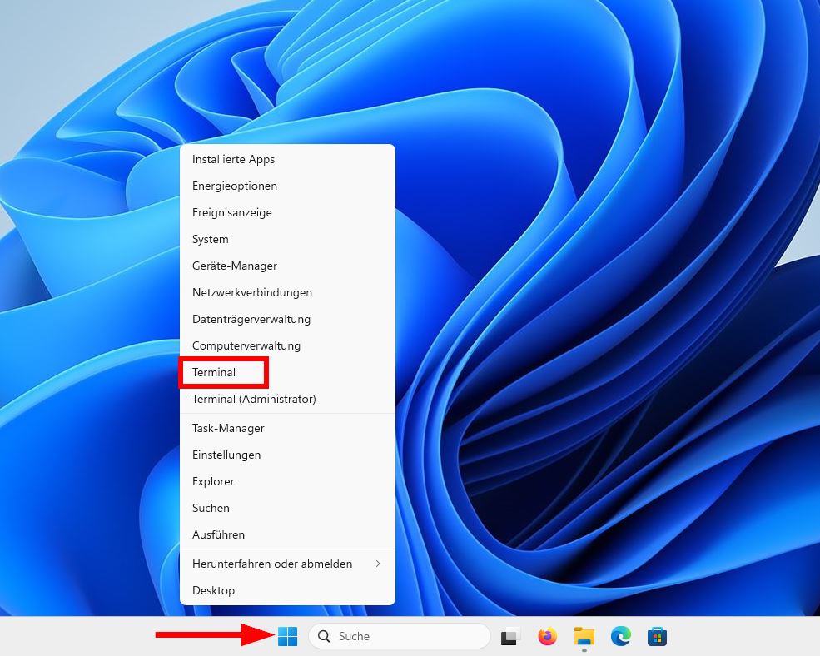This screenshot has height=656, width=820.
Task: Open the Task-Manager
Action: [227, 428]
